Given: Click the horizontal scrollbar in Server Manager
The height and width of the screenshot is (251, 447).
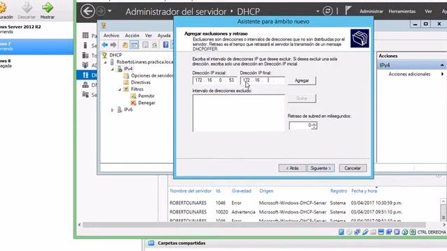Looking at the screenshot, I should (254, 225).
